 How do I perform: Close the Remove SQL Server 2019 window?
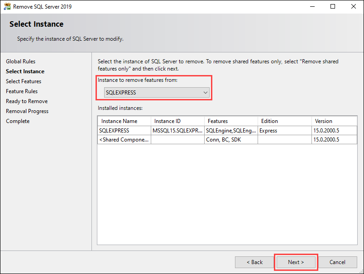tap(353, 6)
